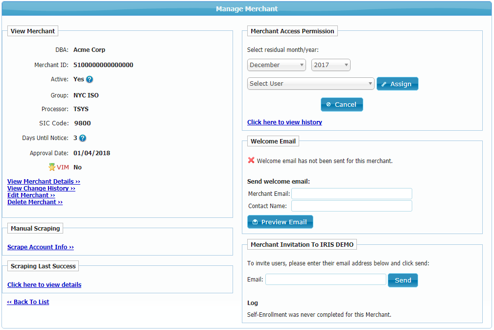This screenshot has width=494, height=330.
Task: Click the Welcome Email section title
Action: click(273, 141)
